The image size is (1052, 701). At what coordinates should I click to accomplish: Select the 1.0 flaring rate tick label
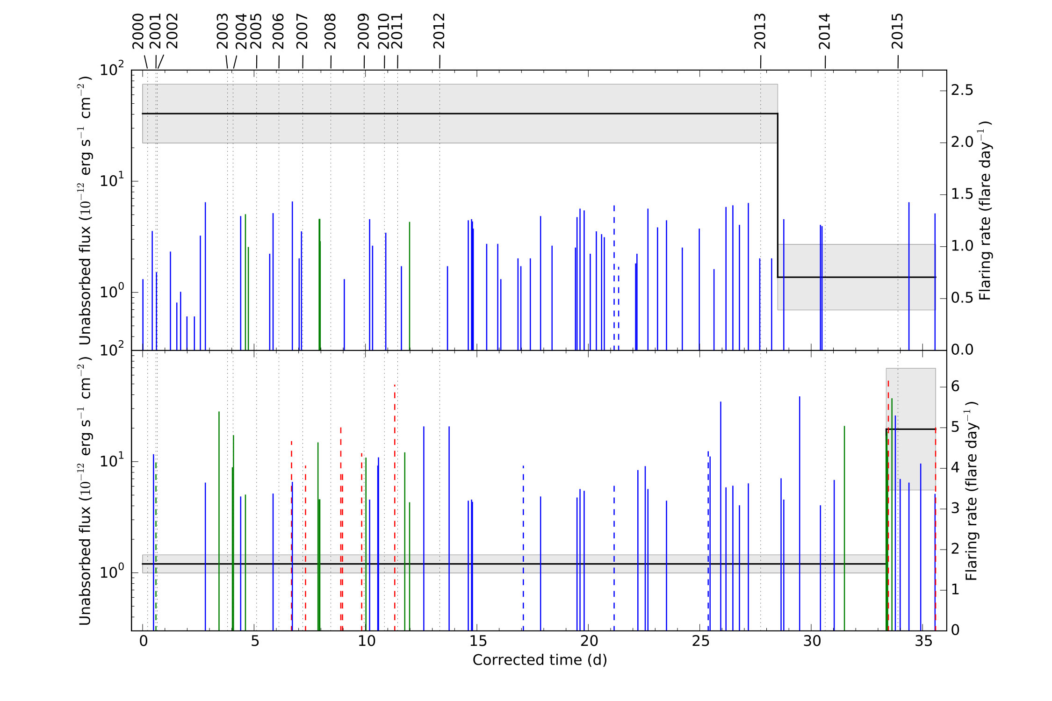(x=962, y=246)
